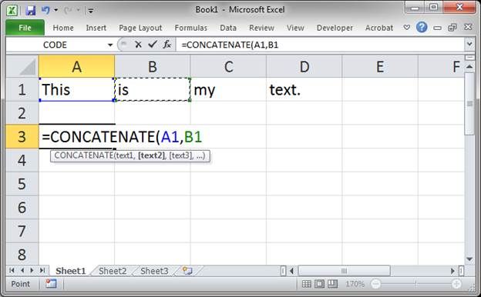Select column A header
481x297 pixels.
click(x=76, y=66)
